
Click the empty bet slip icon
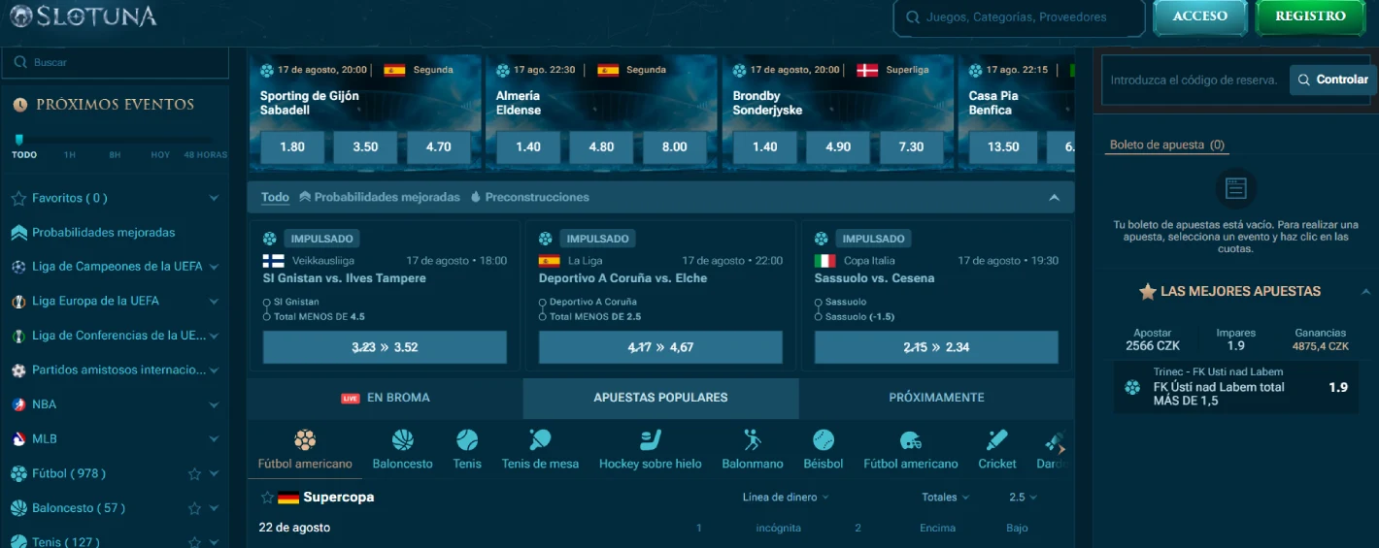[1235, 188]
